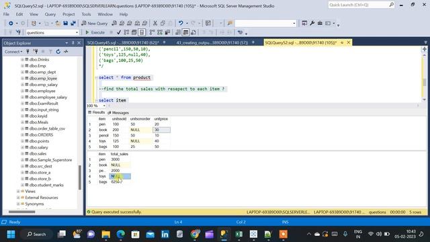Viewport: 430px width, 242px height.
Task: Click the taskbar Search box
Action: (36, 234)
